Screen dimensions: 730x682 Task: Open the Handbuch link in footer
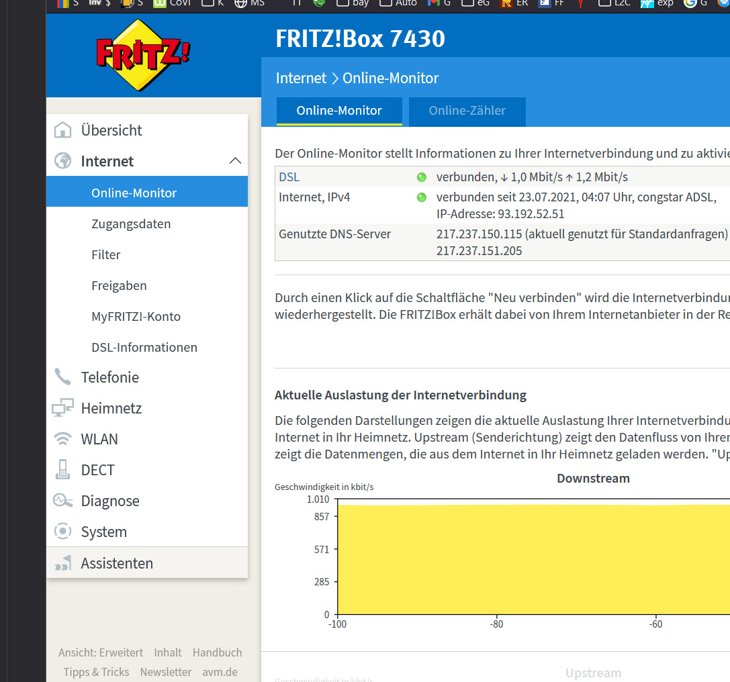[x=217, y=652]
